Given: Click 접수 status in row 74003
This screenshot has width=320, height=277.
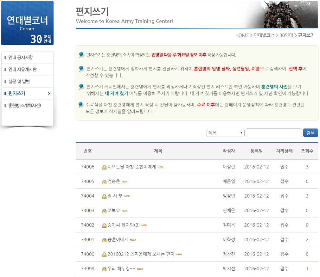Looking at the screenshot, I should 284,210.
